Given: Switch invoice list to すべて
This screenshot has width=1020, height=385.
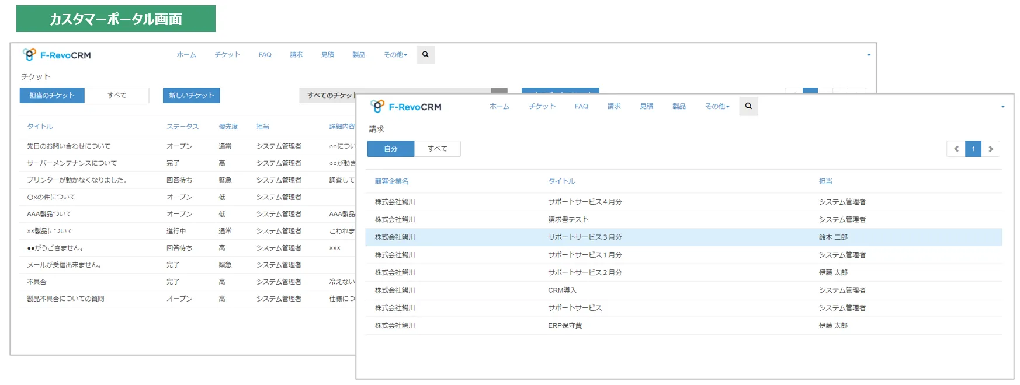Looking at the screenshot, I should tap(438, 149).
